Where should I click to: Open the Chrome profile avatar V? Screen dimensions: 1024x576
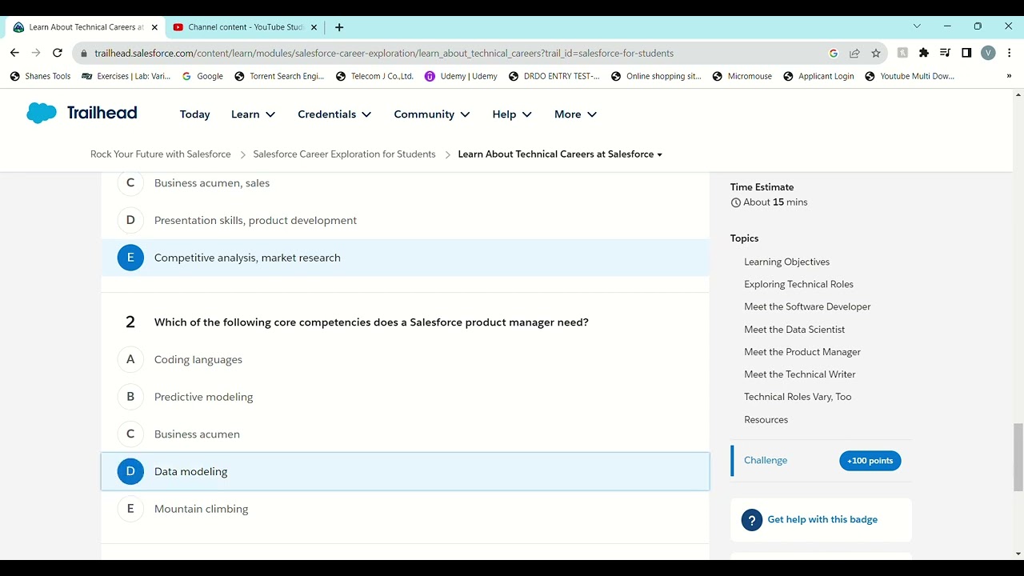988,53
